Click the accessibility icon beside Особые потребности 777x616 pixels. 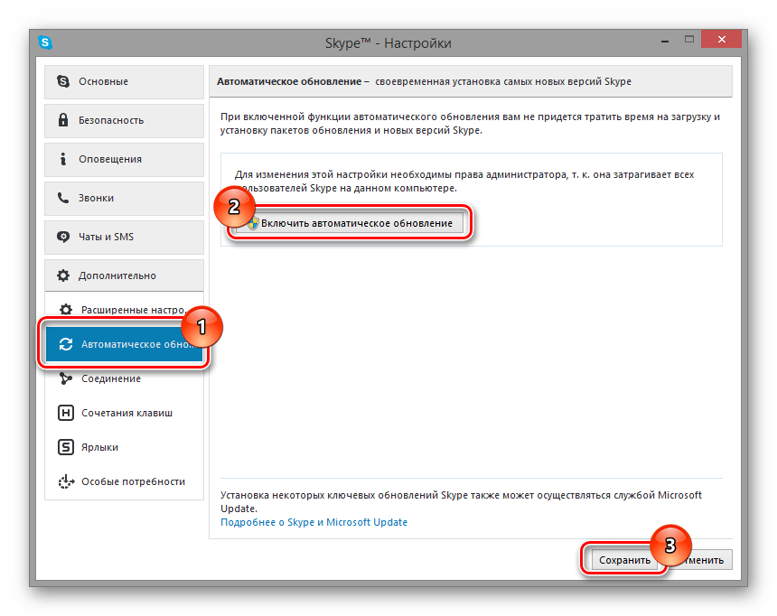(x=66, y=481)
